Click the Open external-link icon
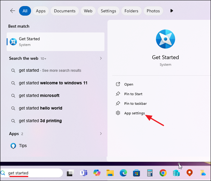This screenshot has height=181, width=211. pos(118,84)
